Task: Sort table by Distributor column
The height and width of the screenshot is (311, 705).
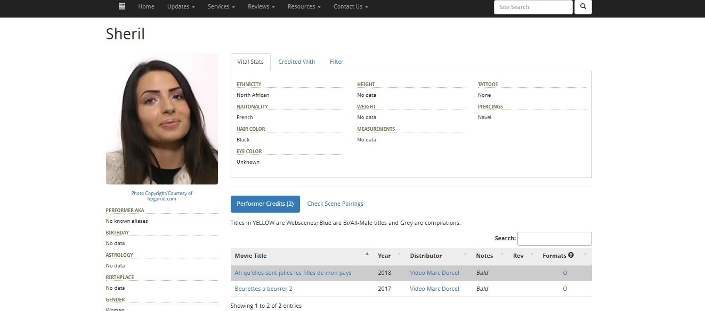Action: point(425,256)
